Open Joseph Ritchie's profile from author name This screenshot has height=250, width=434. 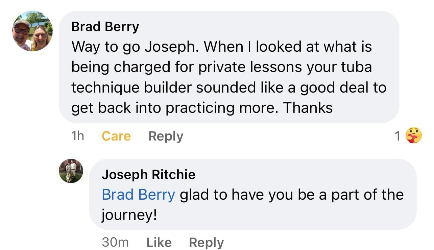click(x=148, y=174)
